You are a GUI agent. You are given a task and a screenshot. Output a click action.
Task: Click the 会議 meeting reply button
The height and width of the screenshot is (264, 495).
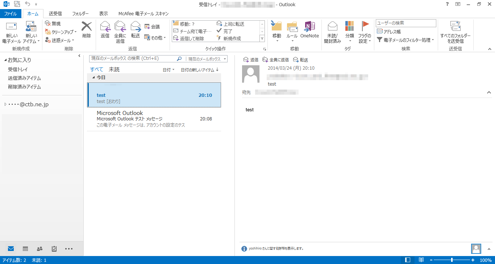(152, 26)
